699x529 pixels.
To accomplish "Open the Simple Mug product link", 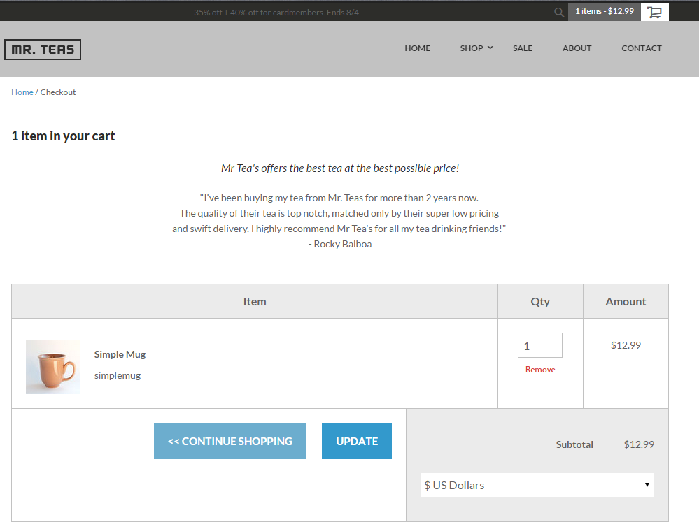I will tap(120, 354).
